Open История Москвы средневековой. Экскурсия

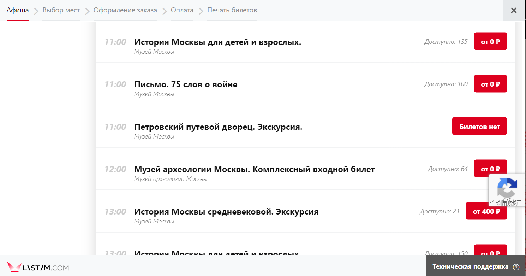point(226,212)
